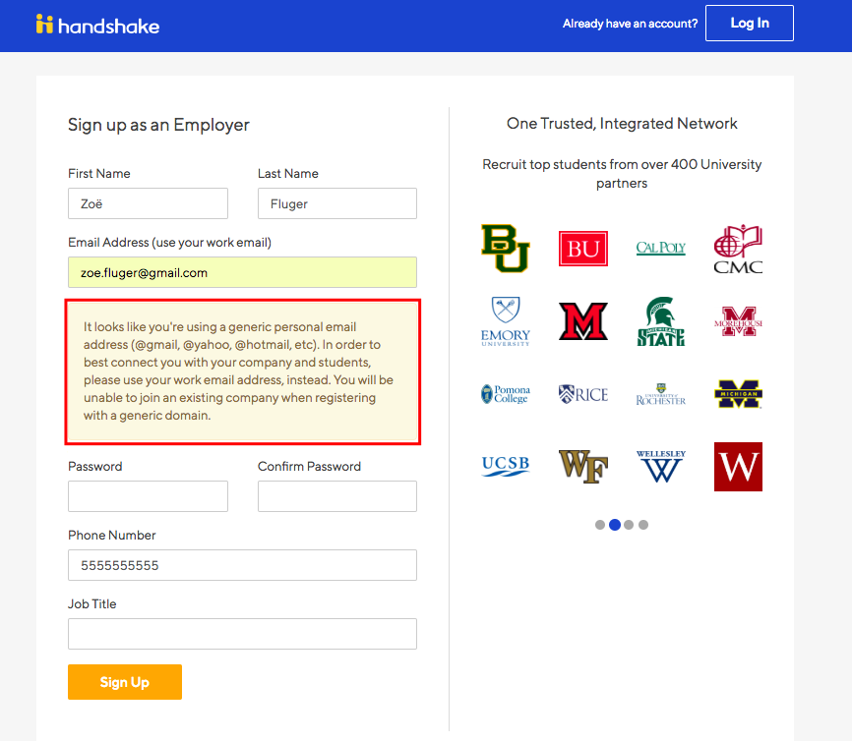Submit form with Sign Up button

(x=125, y=682)
